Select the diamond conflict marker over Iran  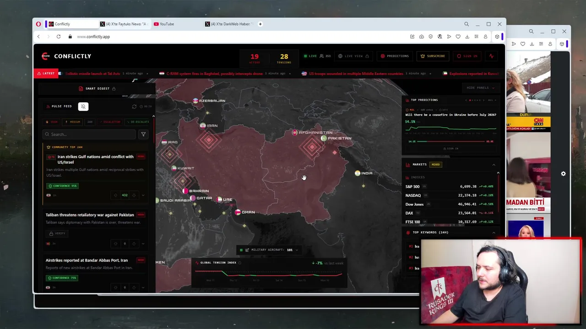[209, 140]
